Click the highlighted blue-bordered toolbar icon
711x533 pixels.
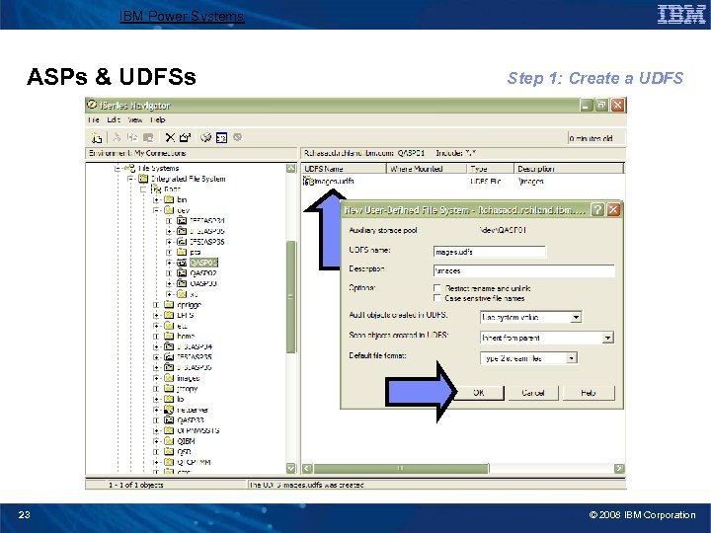221,138
